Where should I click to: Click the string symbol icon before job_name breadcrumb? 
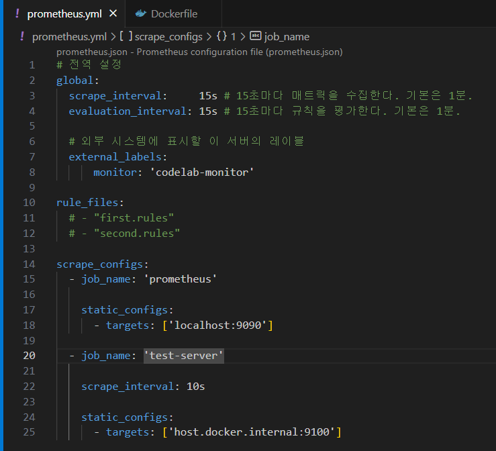coord(256,36)
